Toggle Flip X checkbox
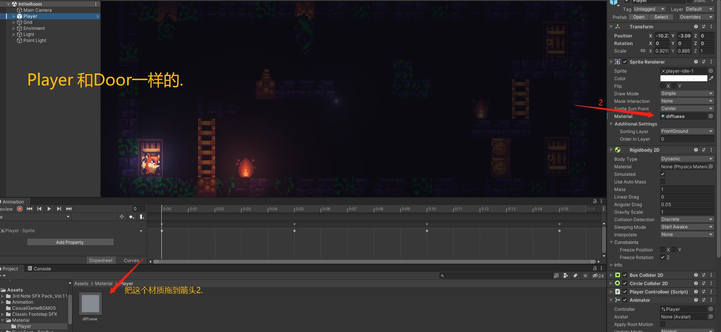 (x=663, y=86)
